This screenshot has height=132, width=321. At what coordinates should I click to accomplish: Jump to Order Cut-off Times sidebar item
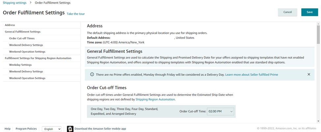[x=22, y=39]
